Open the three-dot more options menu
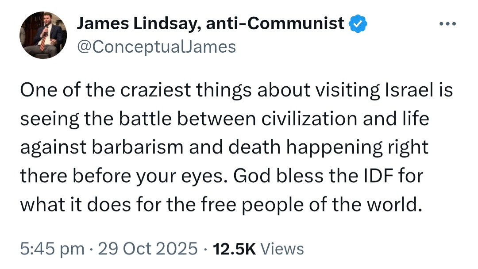 click(x=447, y=23)
